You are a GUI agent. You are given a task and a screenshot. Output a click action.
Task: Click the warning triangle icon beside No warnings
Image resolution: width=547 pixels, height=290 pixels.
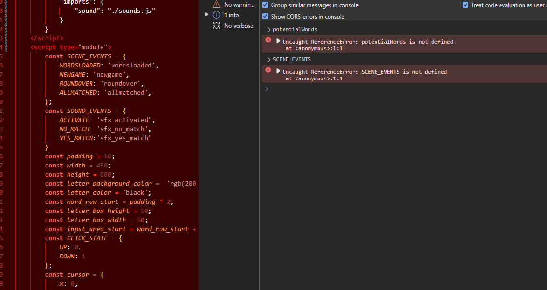tap(217, 4)
